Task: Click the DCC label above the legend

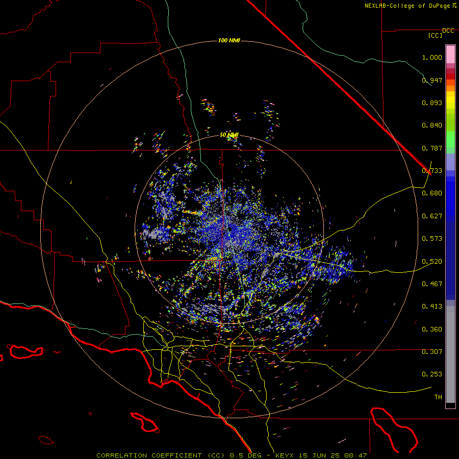Action: coord(448,31)
